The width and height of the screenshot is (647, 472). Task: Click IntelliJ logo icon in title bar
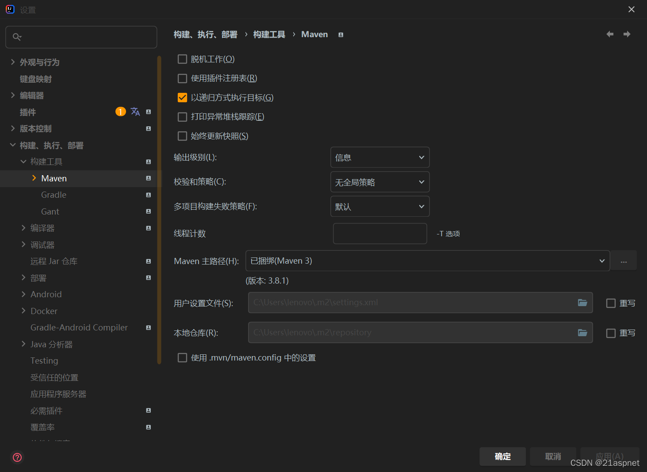point(10,9)
